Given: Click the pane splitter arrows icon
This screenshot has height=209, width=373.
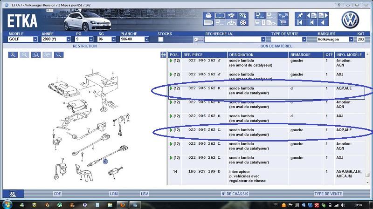Looking at the screenshot, I should 163,55.
